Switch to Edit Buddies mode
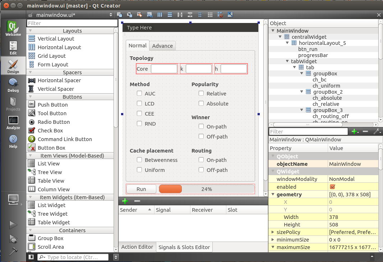 tap(139, 15)
